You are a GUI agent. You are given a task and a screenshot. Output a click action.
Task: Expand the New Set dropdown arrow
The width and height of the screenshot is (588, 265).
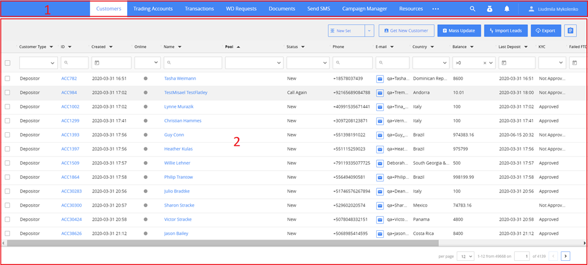tap(369, 31)
